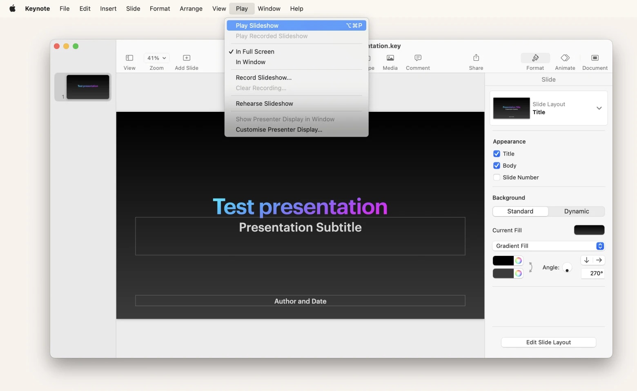This screenshot has height=391, width=637.
Task: Click the Comment toolbar icon
Action: click(418, 58)
